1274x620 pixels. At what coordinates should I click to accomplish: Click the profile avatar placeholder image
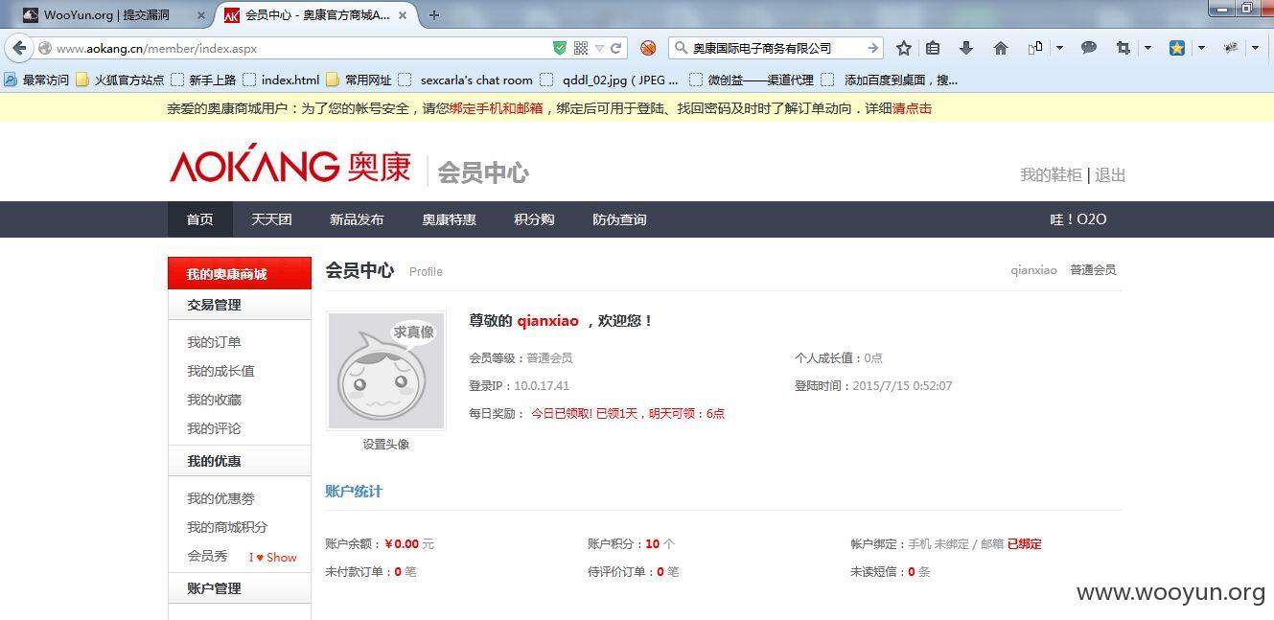(x=385, y=371)
